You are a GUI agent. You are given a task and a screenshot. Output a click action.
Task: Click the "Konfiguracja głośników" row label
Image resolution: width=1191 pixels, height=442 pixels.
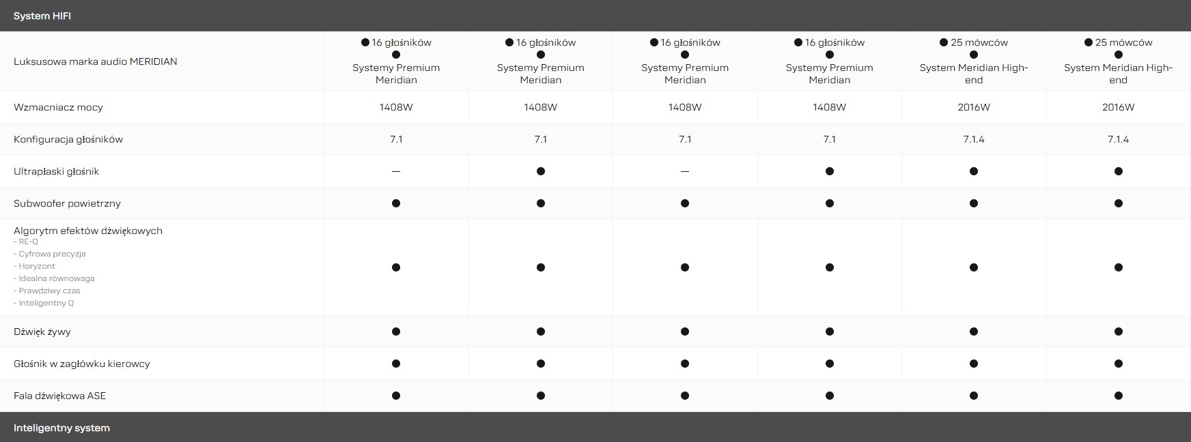pos(68,139)
